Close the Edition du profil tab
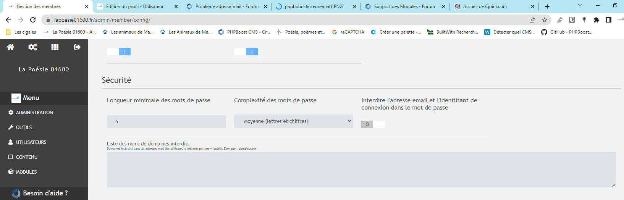This screenshot has width=624, height=200. pyautogui.click(x=176, y=6)
